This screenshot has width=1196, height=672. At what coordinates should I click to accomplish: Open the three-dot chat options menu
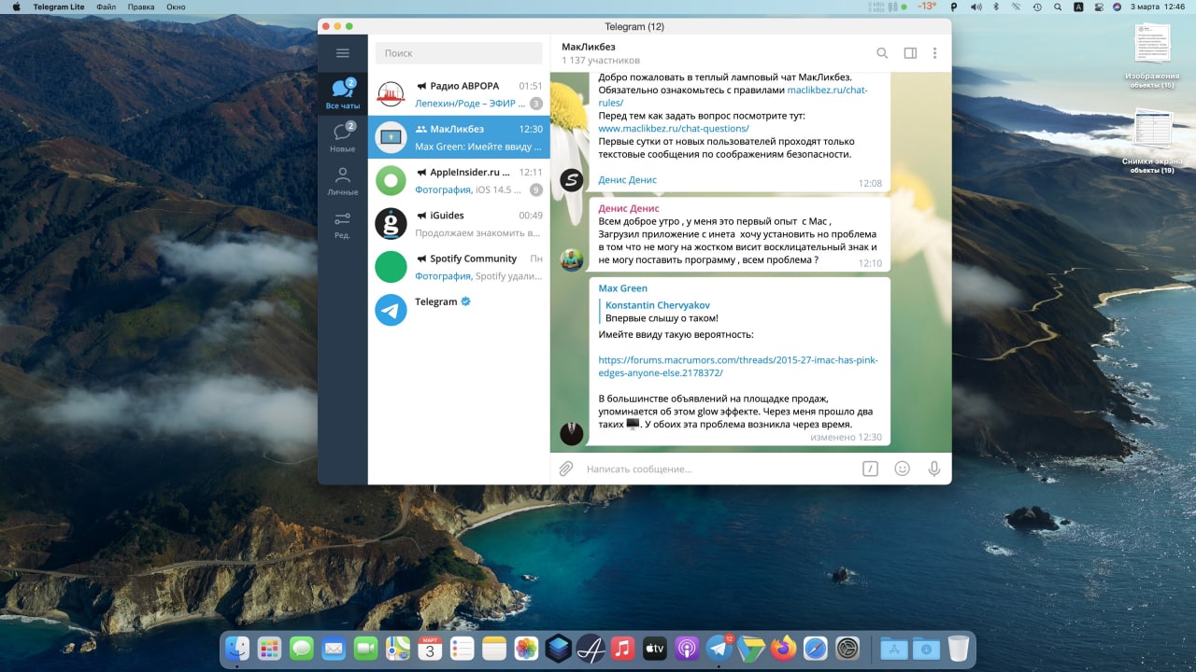click(x=934, y=53)
